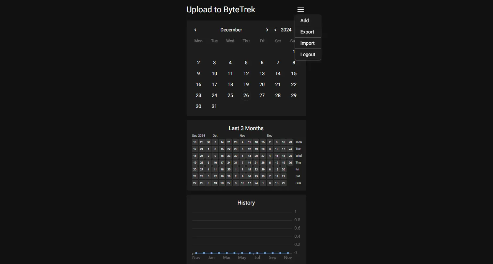Pick December 9 in the calendar
The width and height of the screenshot is (493, 264).
198,73
